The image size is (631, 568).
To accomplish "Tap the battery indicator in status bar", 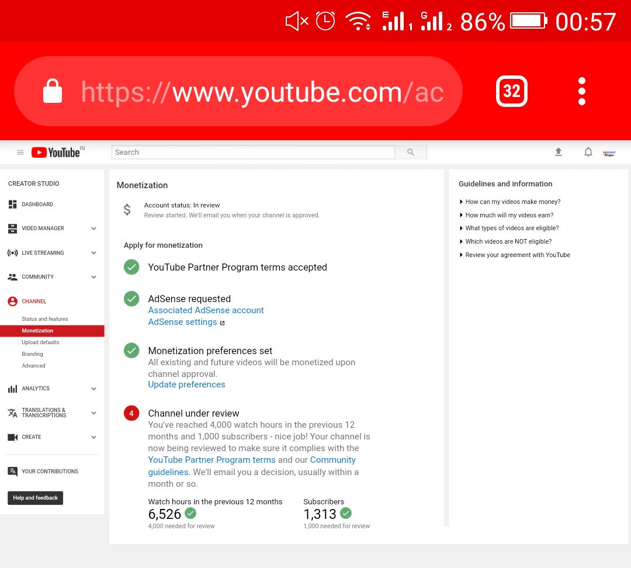I will pos(528,21).
